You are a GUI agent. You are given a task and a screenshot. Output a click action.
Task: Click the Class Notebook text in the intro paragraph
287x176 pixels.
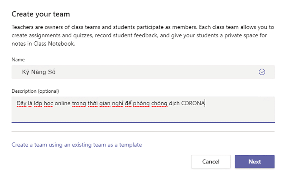click(54, 43)
